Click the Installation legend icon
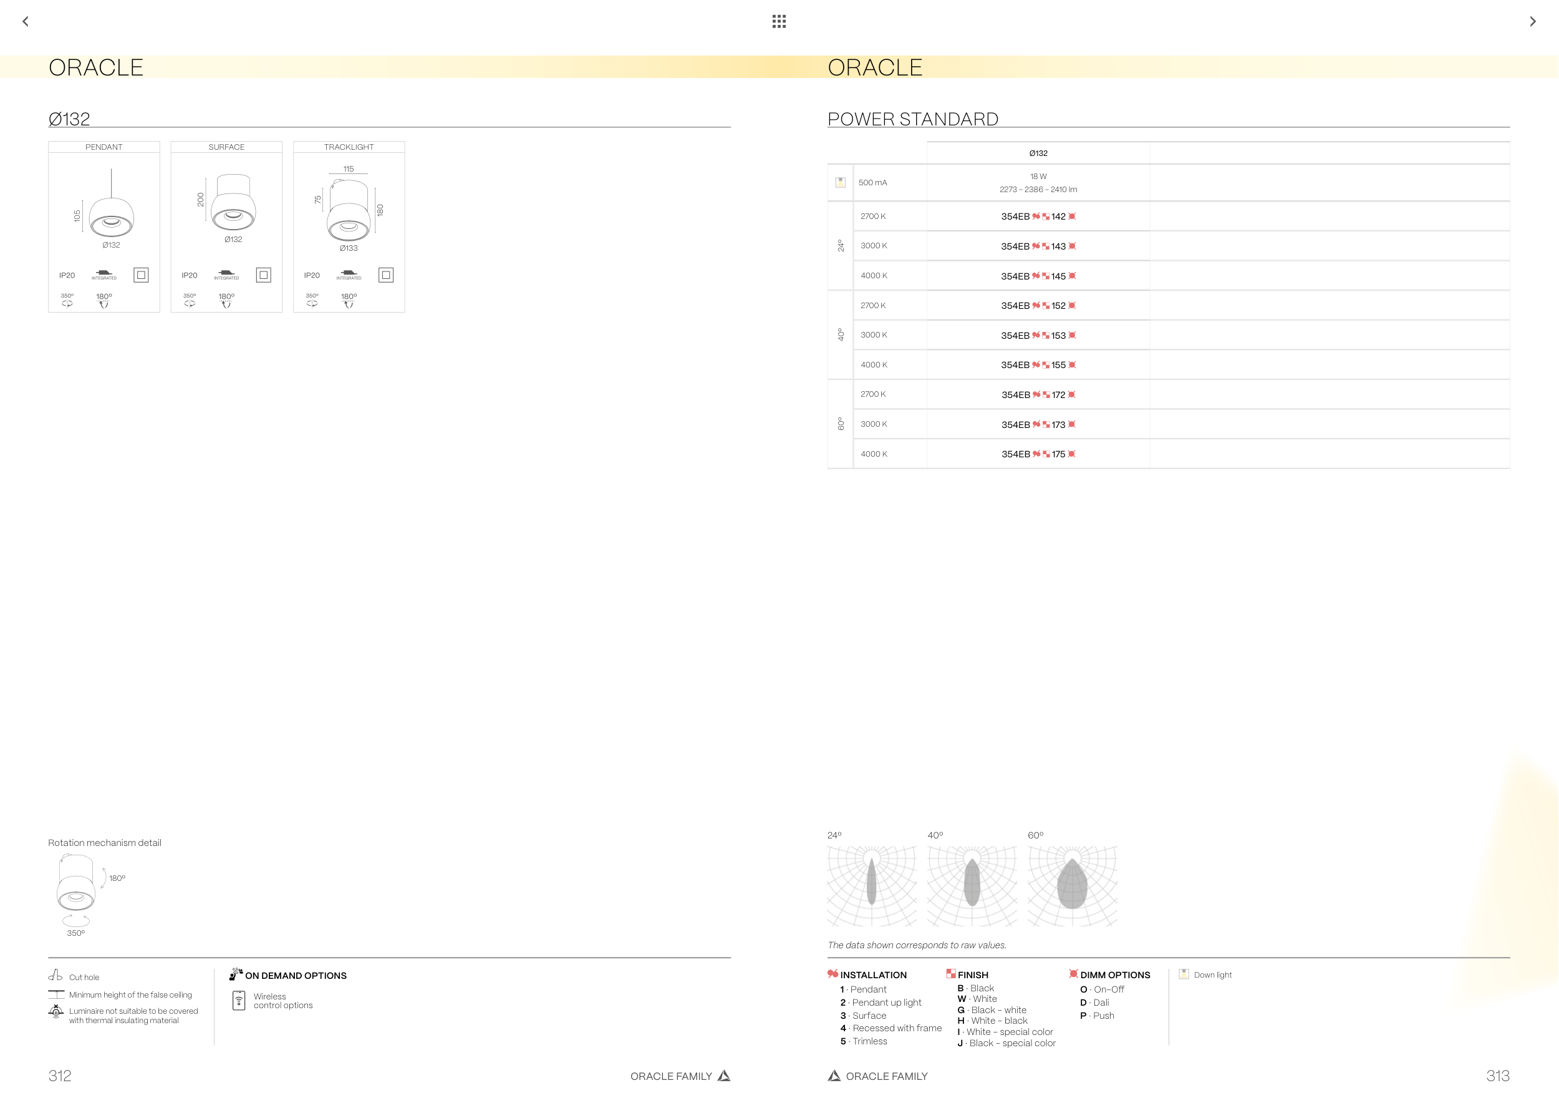1559x1103 pixels. 833,974
